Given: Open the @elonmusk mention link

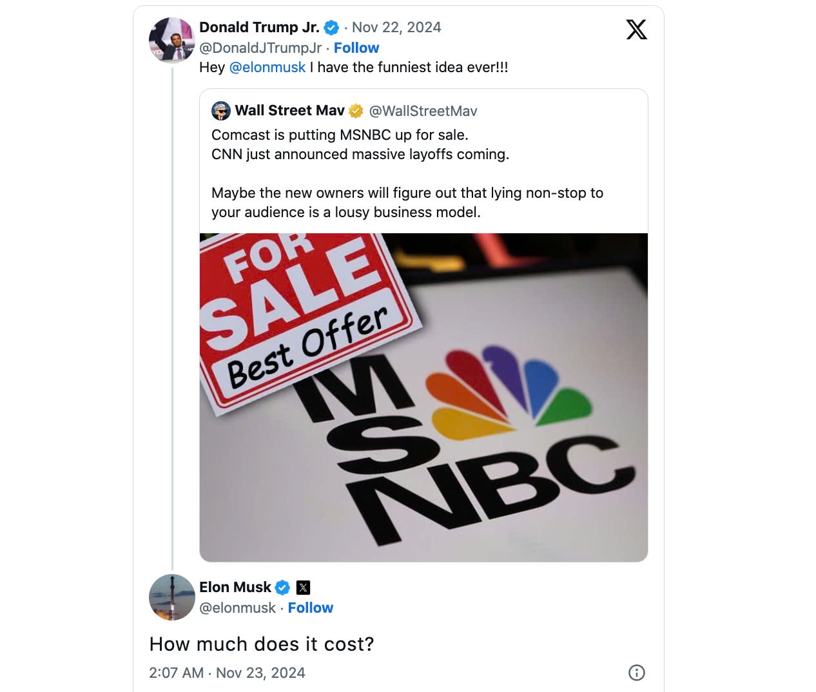Looking at the screenshot, I should click(x=267, y=67).
